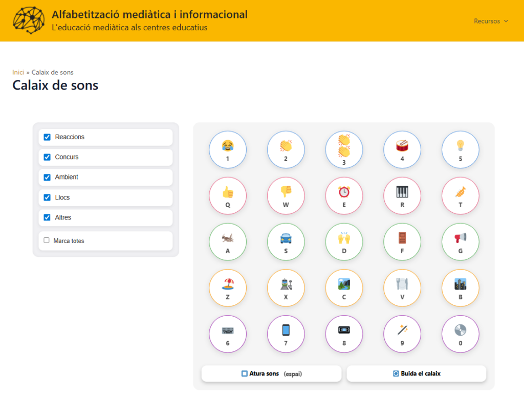The height and width of the screenshot is (398, 524).
Task: Go to the Inici breadcrumb link
Action: click(x=18, y=72)
